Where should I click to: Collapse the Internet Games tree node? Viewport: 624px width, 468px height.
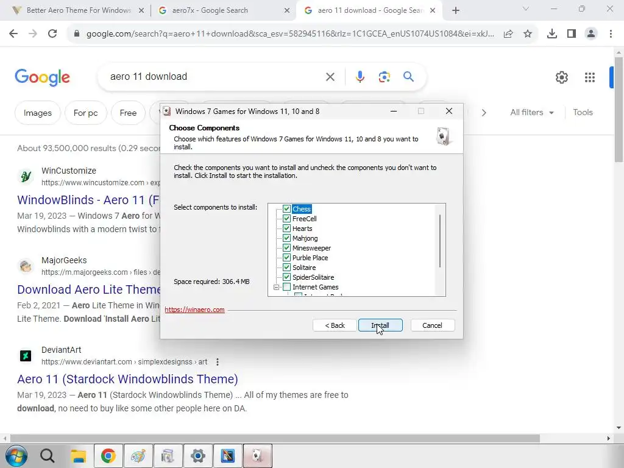pyautogui.click(x=276, y=287)
